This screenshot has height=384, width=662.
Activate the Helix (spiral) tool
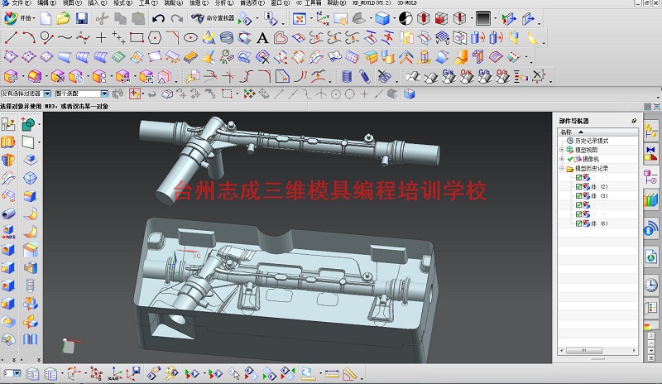click(x=226, y=38)
